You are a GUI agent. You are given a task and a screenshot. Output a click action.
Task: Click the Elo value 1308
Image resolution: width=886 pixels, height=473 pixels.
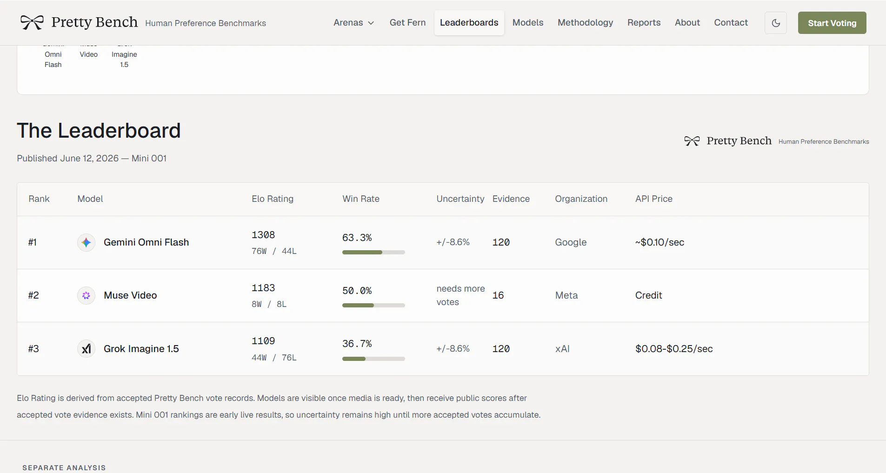pyautogui.click(x=263, y=235)
